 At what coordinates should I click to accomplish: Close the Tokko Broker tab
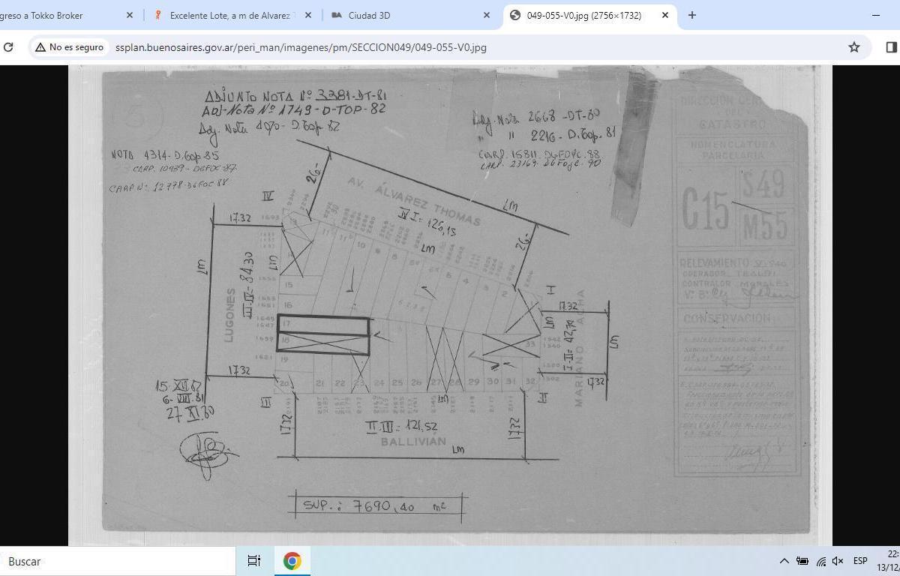(129, 15)
